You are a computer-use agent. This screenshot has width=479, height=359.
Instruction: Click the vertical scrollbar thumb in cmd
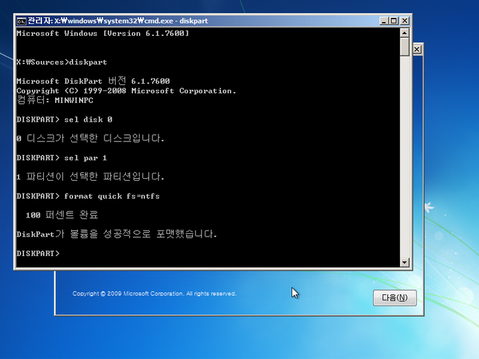click(404, 47)
